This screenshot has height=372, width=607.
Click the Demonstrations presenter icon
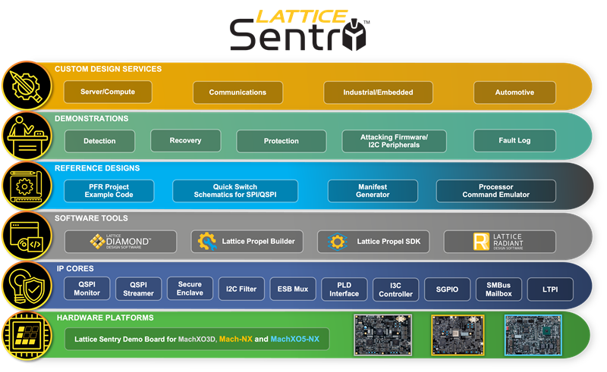(x=25, y=136)
